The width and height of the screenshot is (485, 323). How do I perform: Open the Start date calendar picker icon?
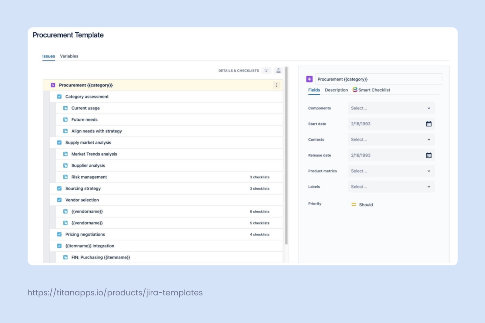tap(429, 124)
